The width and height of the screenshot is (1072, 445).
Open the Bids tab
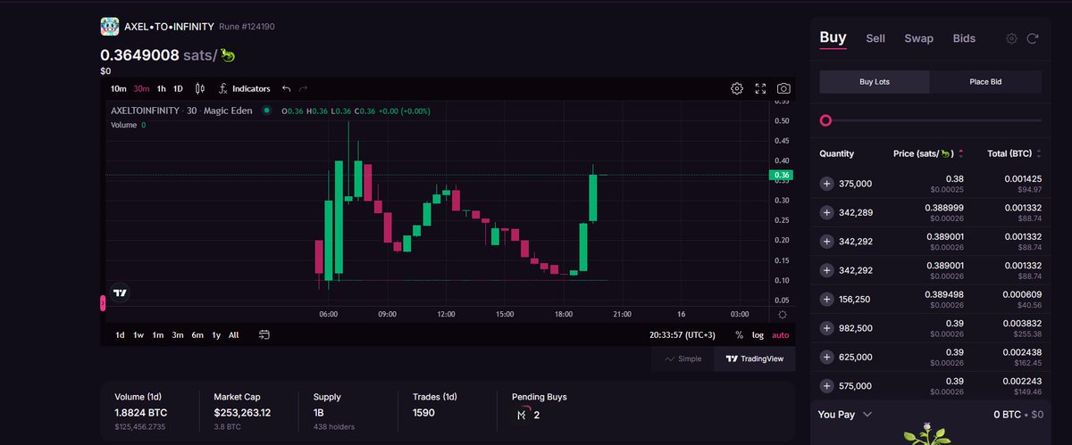[x=964, y=38]
